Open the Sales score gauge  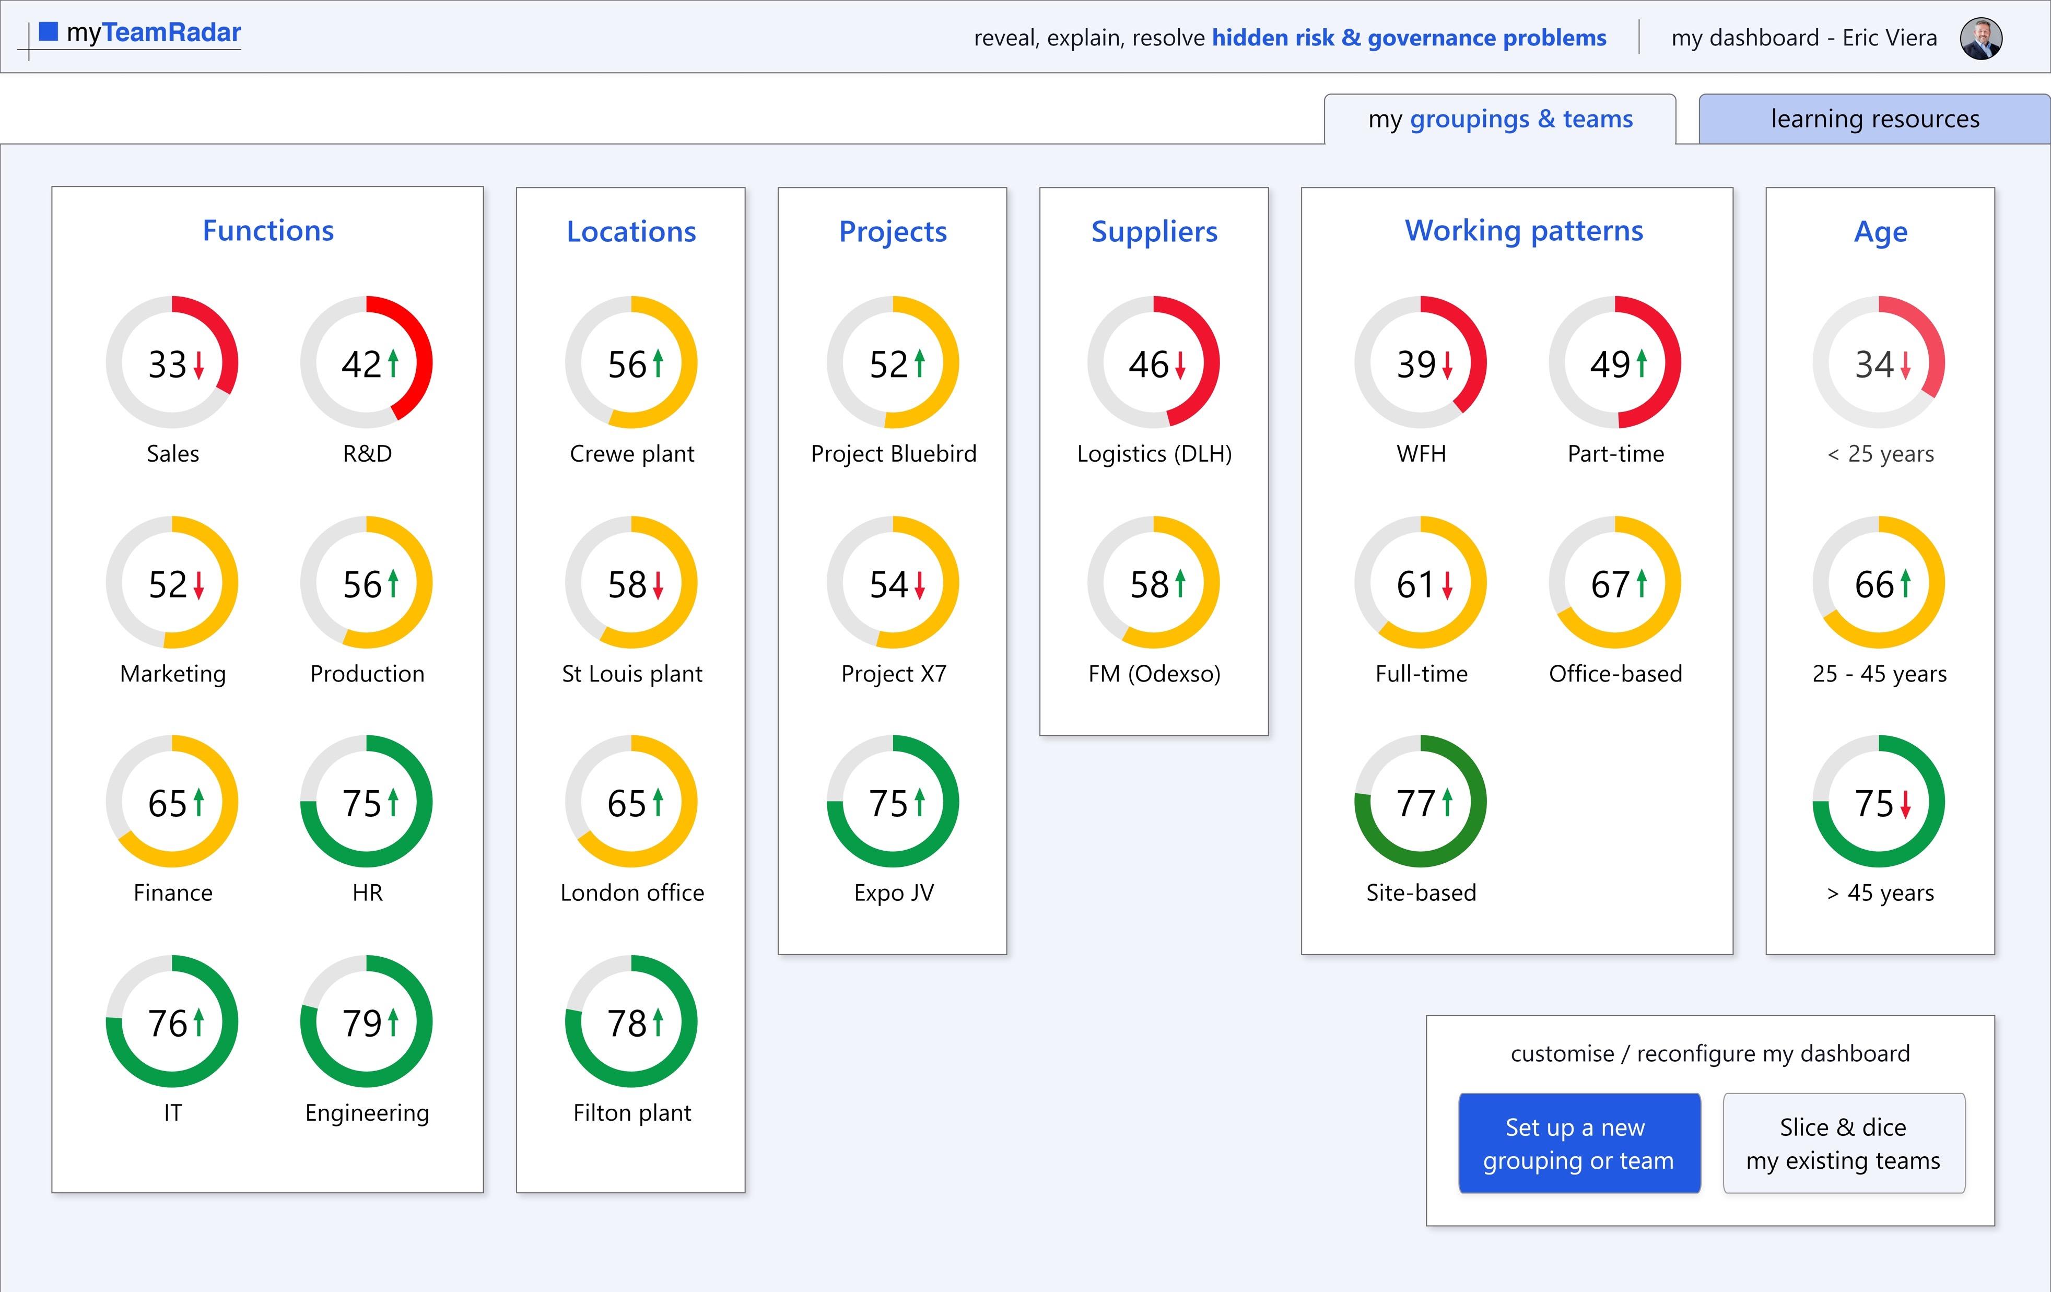[x=172, y=363]
